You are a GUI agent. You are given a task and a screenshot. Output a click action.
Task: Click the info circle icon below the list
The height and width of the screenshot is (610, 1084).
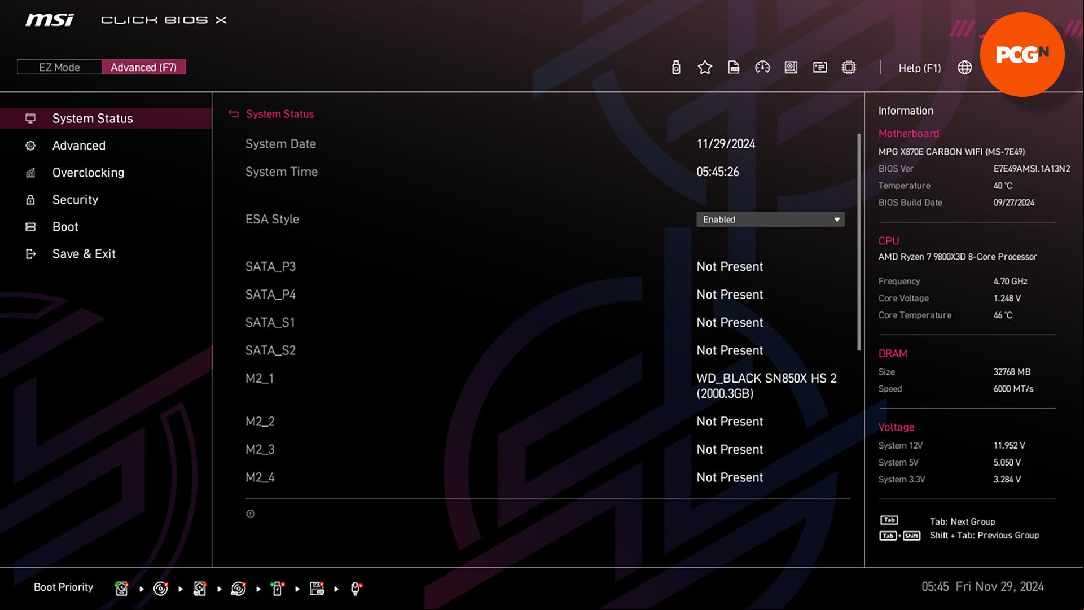251,514
